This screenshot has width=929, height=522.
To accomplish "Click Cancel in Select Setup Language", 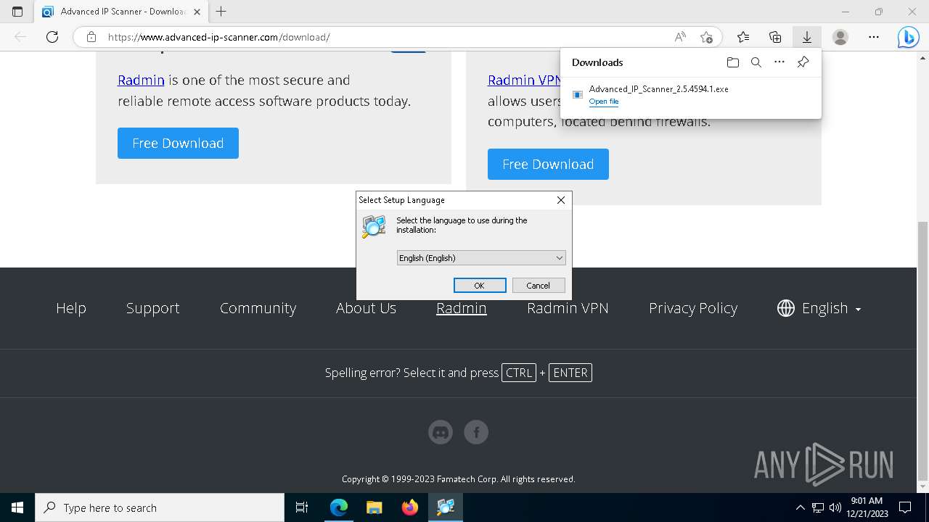I will (x=539, y=286).
